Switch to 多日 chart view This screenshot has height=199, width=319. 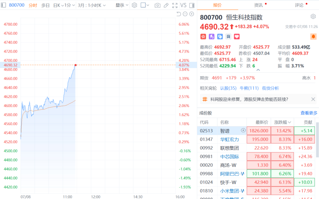tap(45, 5)
